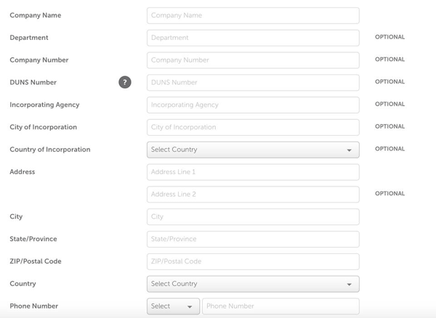The width and height of the screenshot is (436, 318).
Task: Click into the Company Name field
Action: [x=253, y=15]
